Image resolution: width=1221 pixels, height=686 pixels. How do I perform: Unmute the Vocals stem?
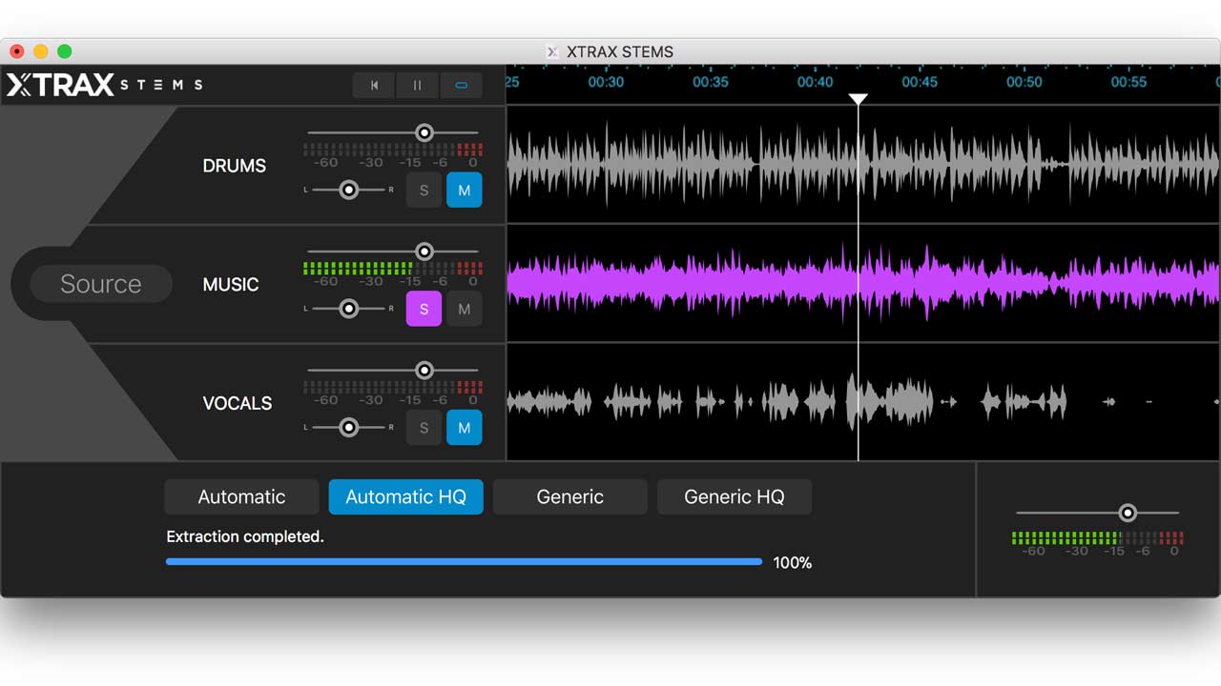[465, 427]
